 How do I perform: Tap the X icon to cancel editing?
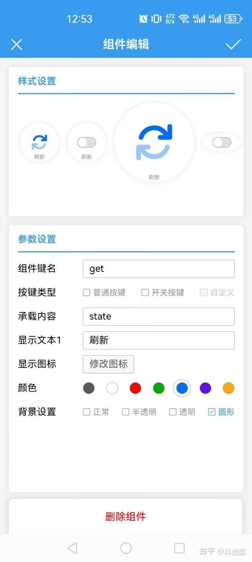click(x=16, y=45)
